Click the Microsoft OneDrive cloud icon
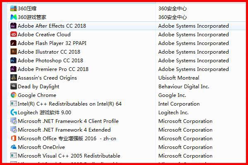 point(14,147)
